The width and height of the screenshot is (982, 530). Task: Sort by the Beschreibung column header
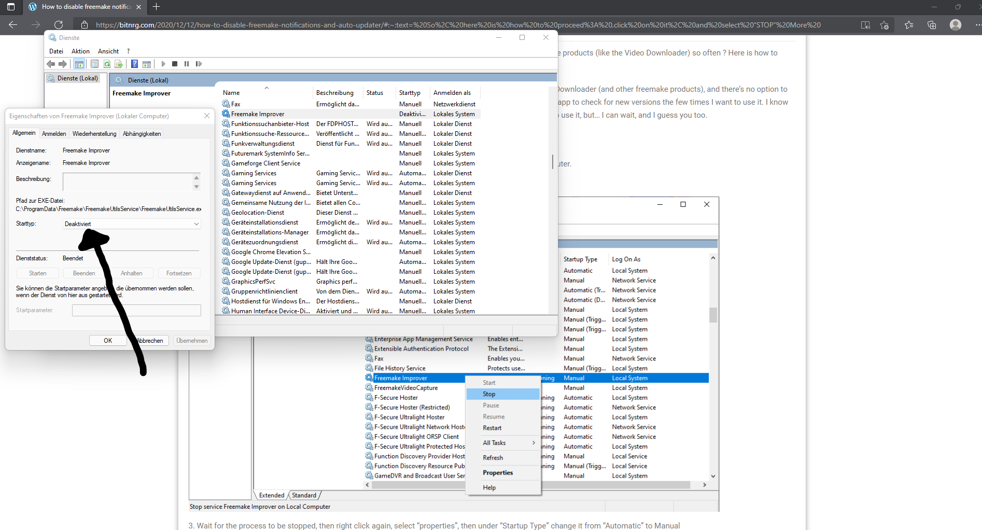[338, 93]
